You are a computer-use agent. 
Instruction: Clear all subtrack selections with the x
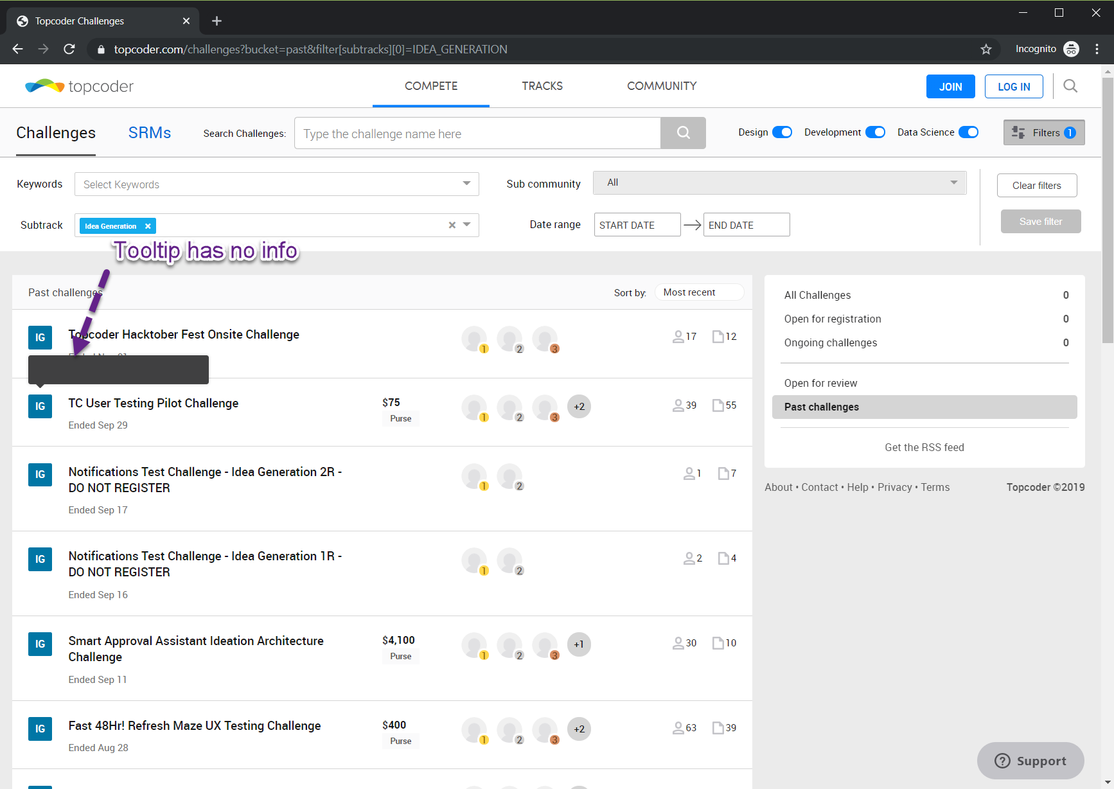coord(452,225)
